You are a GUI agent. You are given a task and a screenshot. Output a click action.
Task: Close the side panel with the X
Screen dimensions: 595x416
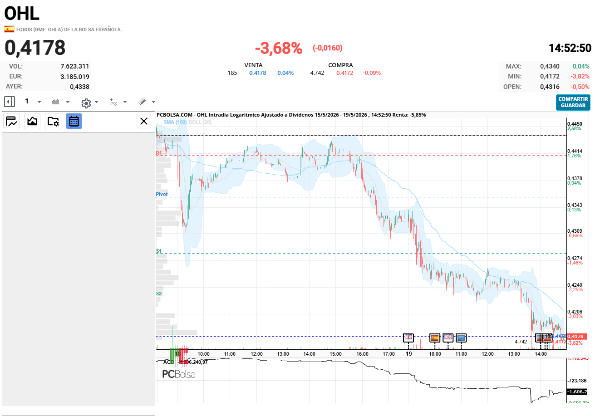pos(144,121)
